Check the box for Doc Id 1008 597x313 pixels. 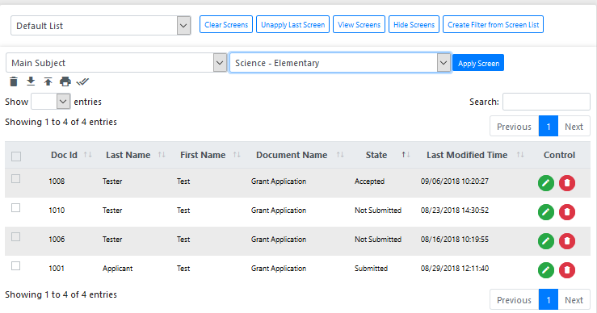[15, 179]
